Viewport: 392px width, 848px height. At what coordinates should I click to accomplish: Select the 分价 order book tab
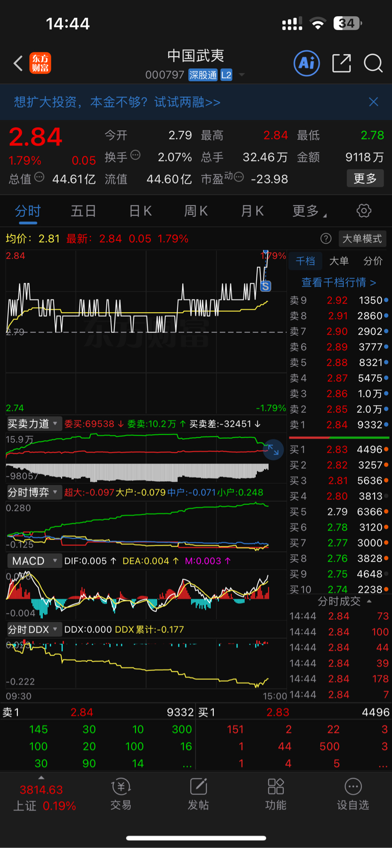[373, 261]
